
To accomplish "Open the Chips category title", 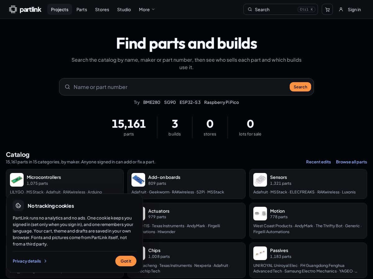I will (154, 250).
